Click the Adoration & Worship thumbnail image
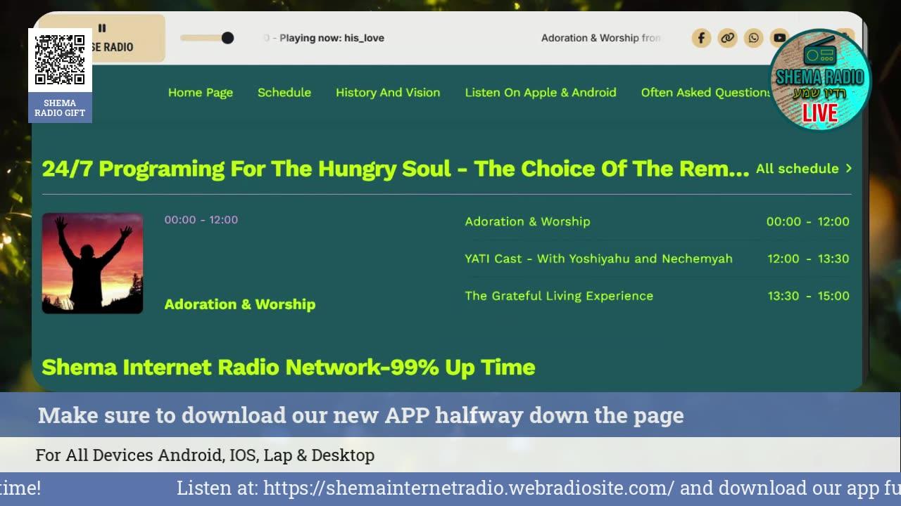901x506 pixels. 92,264
